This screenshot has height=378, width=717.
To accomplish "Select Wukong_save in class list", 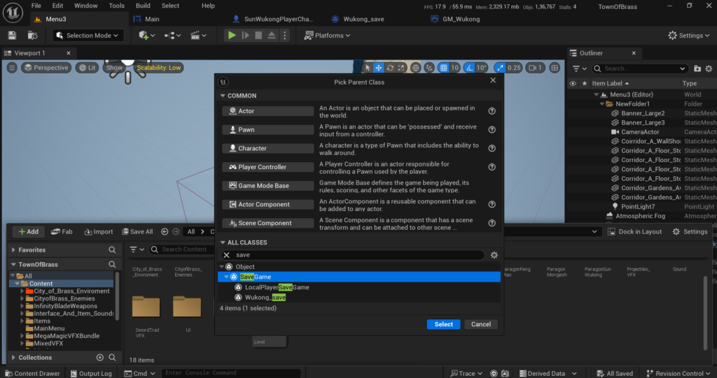I will tap(265, 297).
